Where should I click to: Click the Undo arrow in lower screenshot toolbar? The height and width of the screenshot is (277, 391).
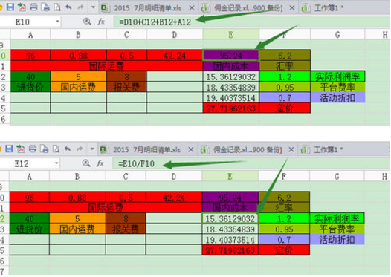[x=68, y=149]
